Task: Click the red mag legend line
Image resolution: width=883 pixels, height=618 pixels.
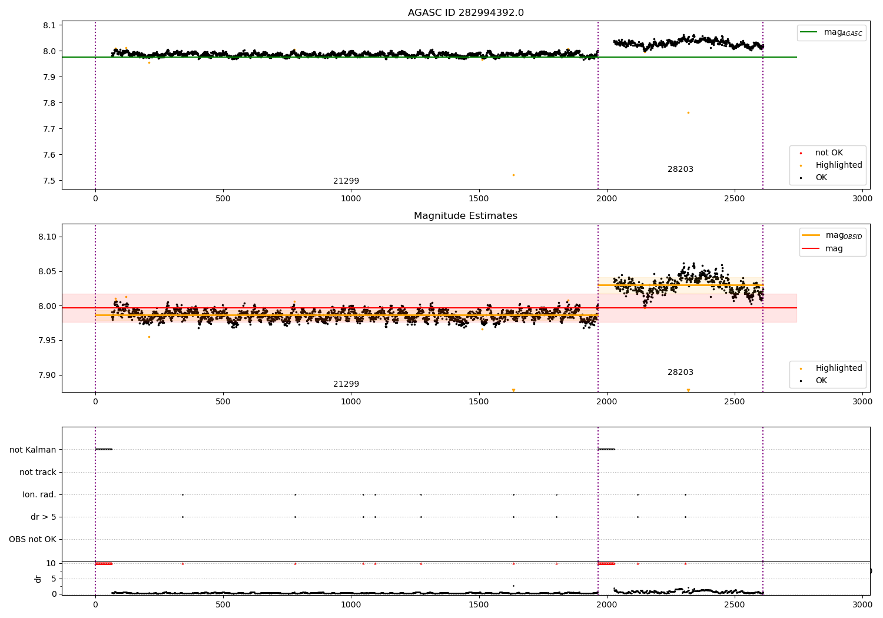Action: point(811,249)
